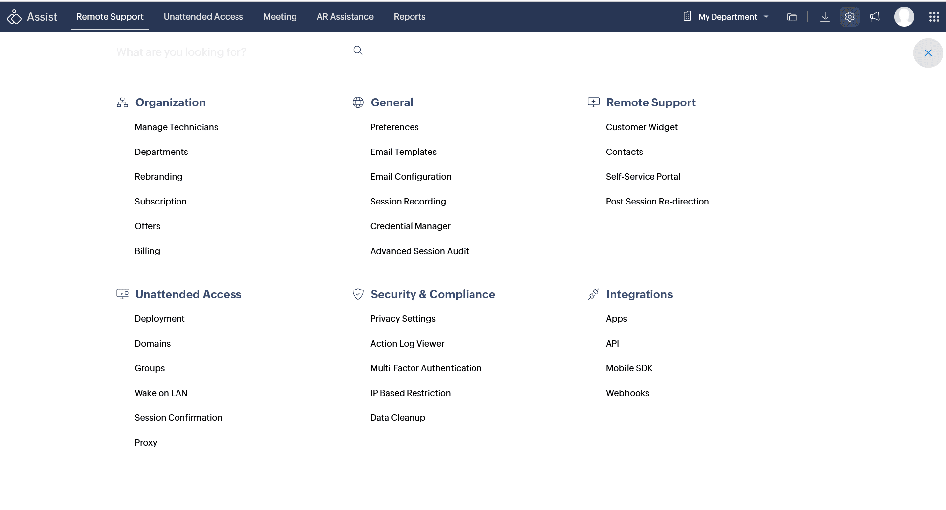
Task: Open the Credential Manager page
Action: (410, 226)
